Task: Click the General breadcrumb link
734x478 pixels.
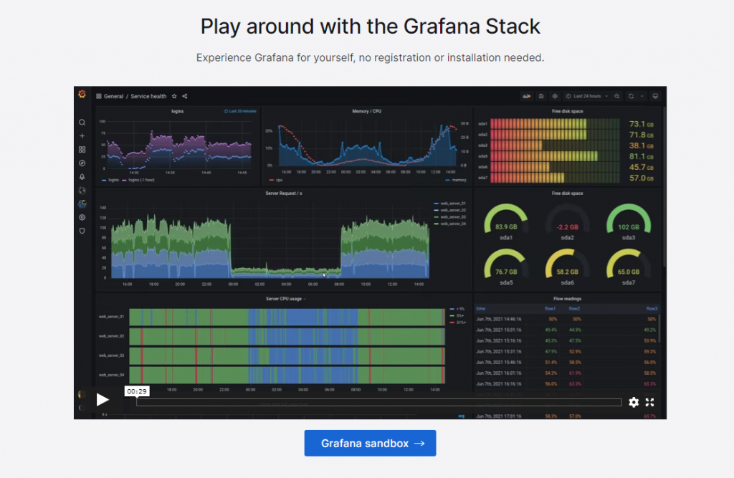Action: 113,96
